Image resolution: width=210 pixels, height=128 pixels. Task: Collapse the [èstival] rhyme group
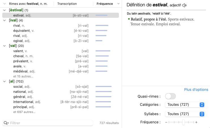pos(4,10)
